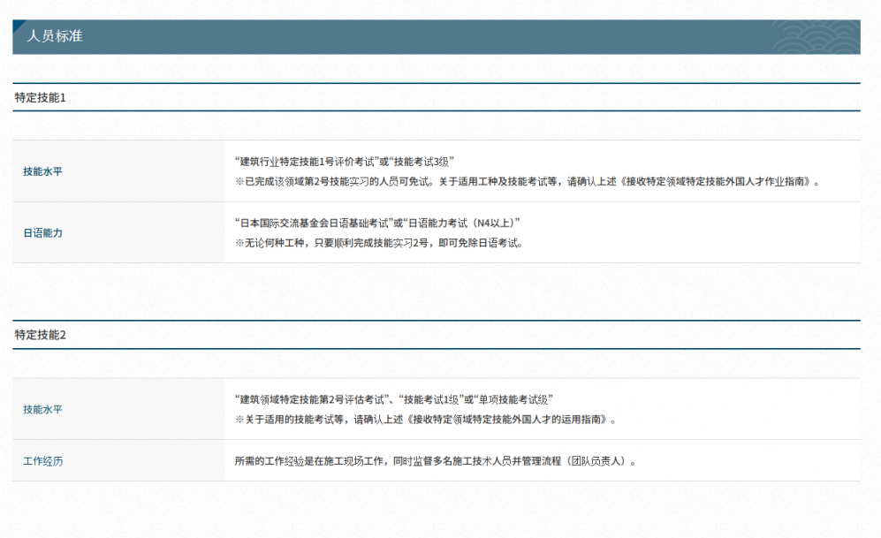This screenshot has height=538, width=881.
Task: Click the 工作经历 row label
Action: (42, 461)
